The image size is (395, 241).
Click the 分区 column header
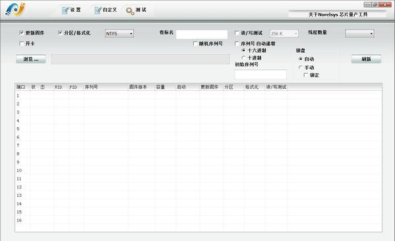(233, 87)
